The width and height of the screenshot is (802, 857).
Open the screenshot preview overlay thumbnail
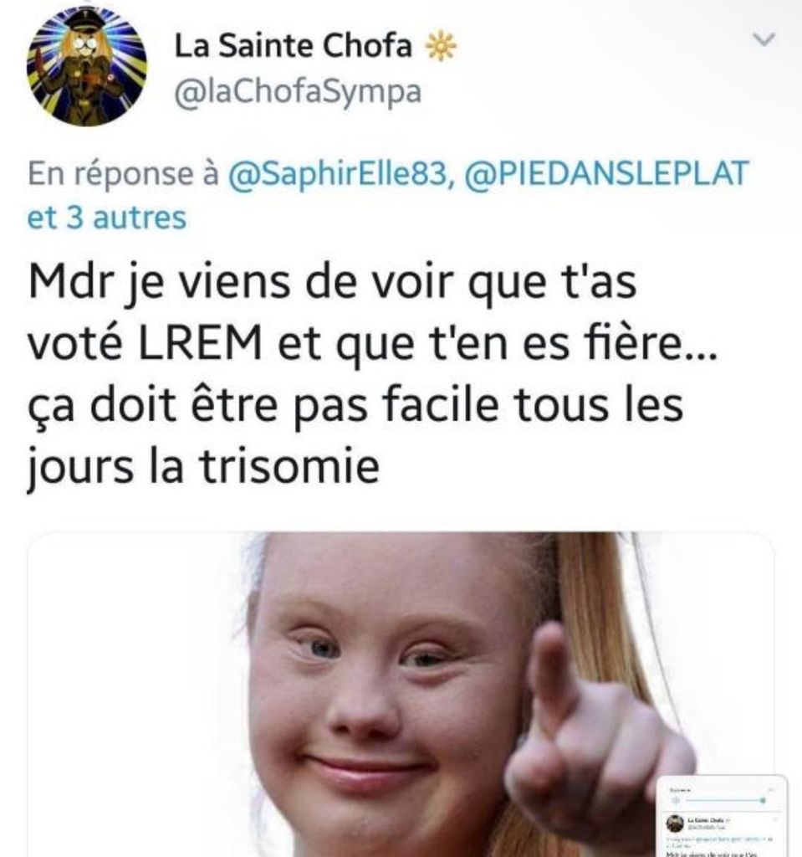tap(723, 816)
